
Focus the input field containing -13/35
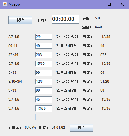[43, 109]
